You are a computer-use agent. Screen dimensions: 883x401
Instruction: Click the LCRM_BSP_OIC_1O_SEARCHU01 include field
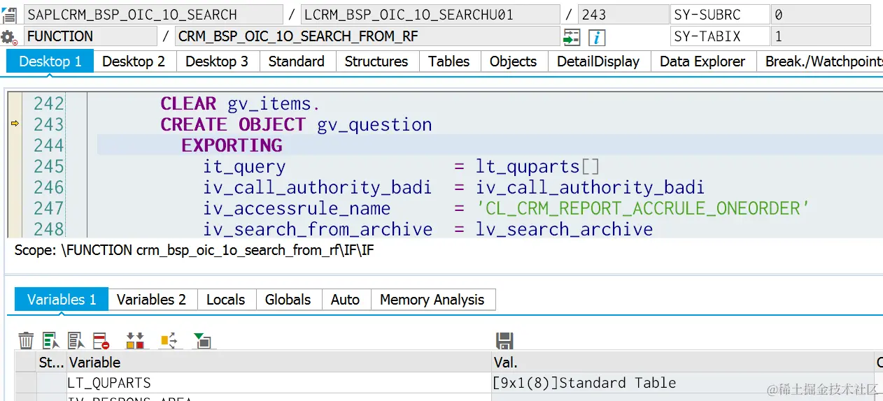[x=430, y=15]
